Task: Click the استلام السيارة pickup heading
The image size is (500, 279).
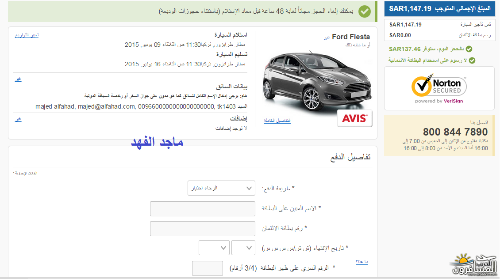Action: point(231,35)
